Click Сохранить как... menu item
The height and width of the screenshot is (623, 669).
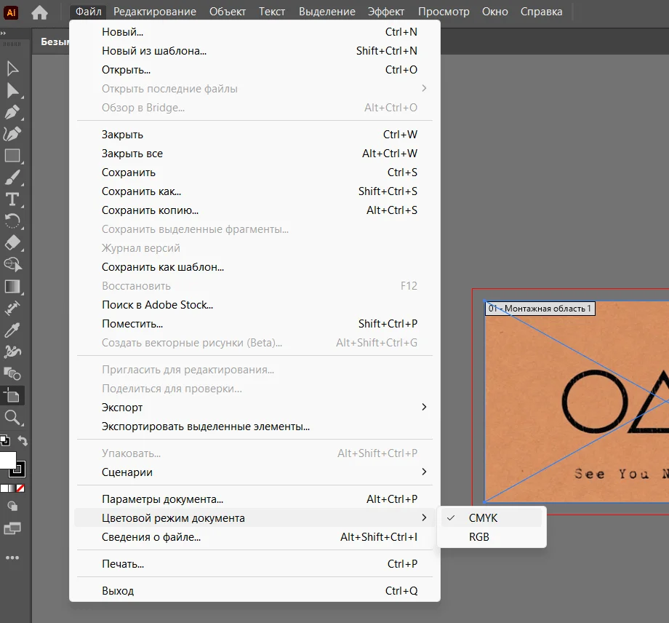(x=142, y=191)
